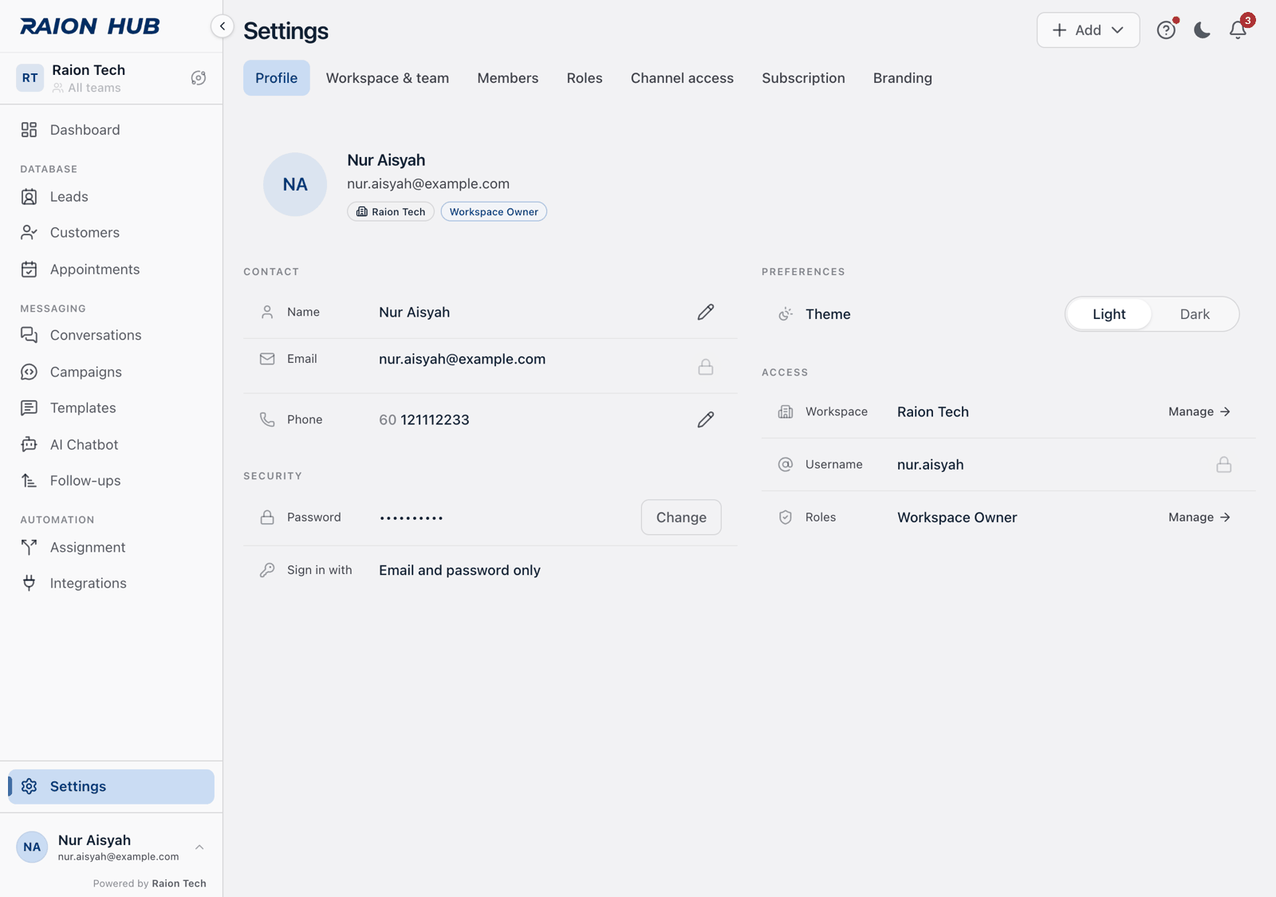Edit the Phone with the pencil icon
Screen dimensions: 1276x897
click(x=706, y=420)
